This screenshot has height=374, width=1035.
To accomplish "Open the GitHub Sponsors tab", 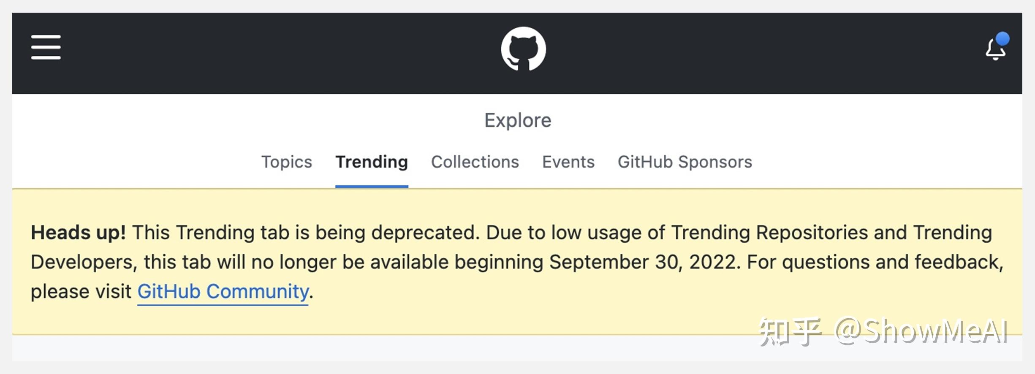I will tap(685, 162).
